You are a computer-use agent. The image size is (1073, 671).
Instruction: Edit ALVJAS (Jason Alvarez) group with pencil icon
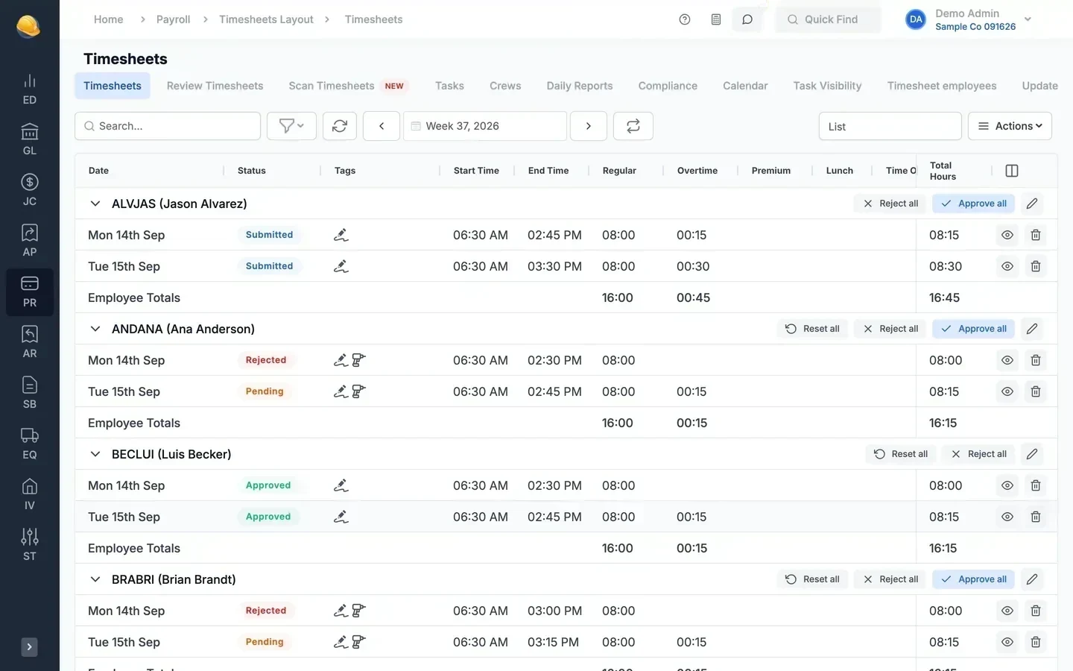pos(1032,204)
